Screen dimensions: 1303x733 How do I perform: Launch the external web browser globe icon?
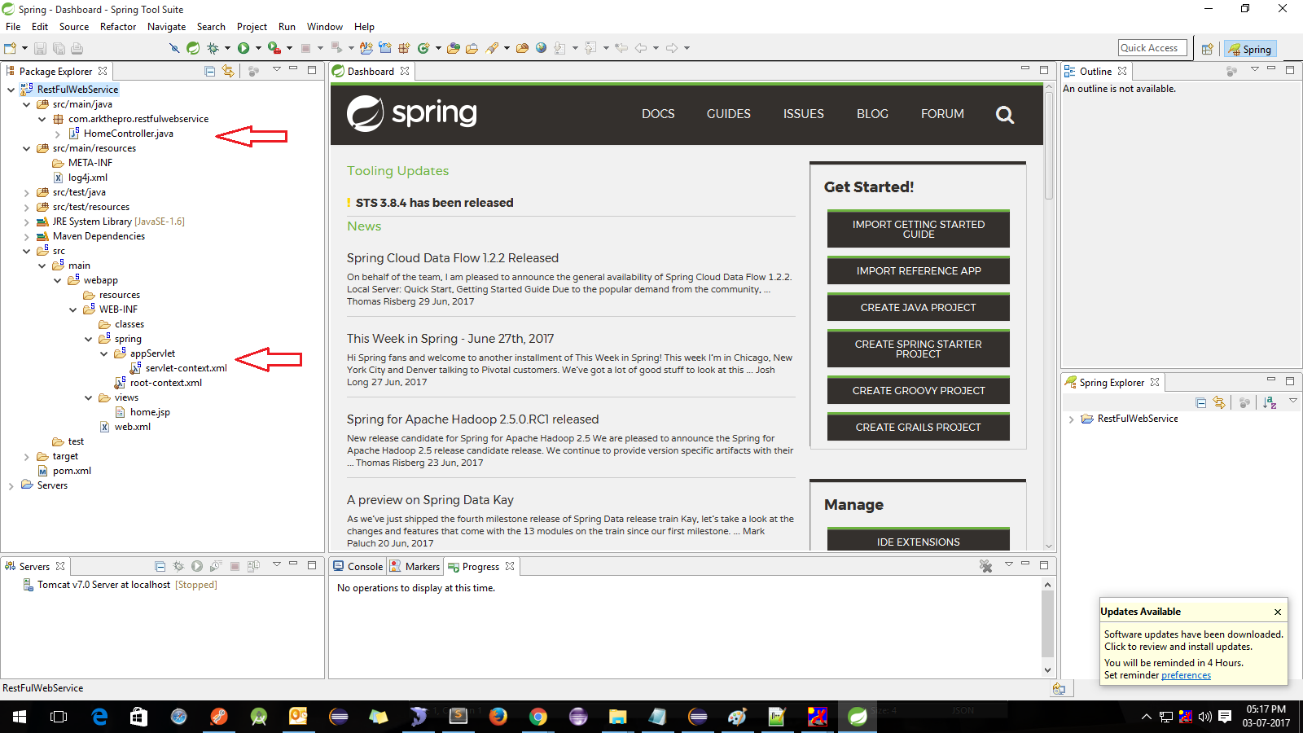click(x=542, y=47)
